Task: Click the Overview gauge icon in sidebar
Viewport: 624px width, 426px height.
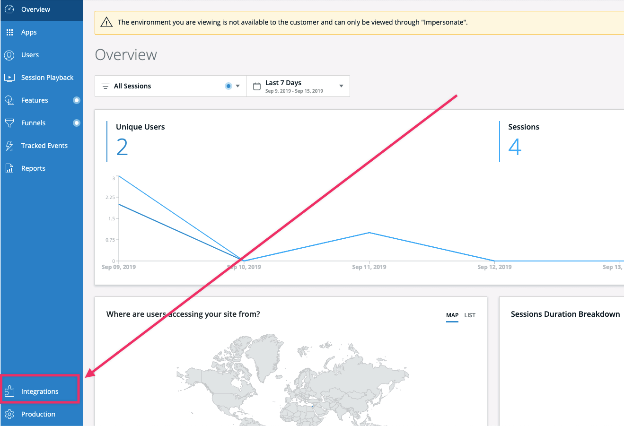Action: [x=9, y=9]
